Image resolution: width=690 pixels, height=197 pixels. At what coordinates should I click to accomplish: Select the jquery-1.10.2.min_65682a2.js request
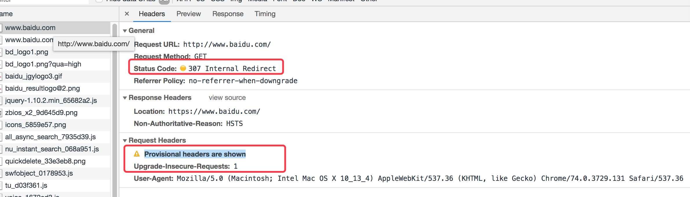click(x=51, y=101)
